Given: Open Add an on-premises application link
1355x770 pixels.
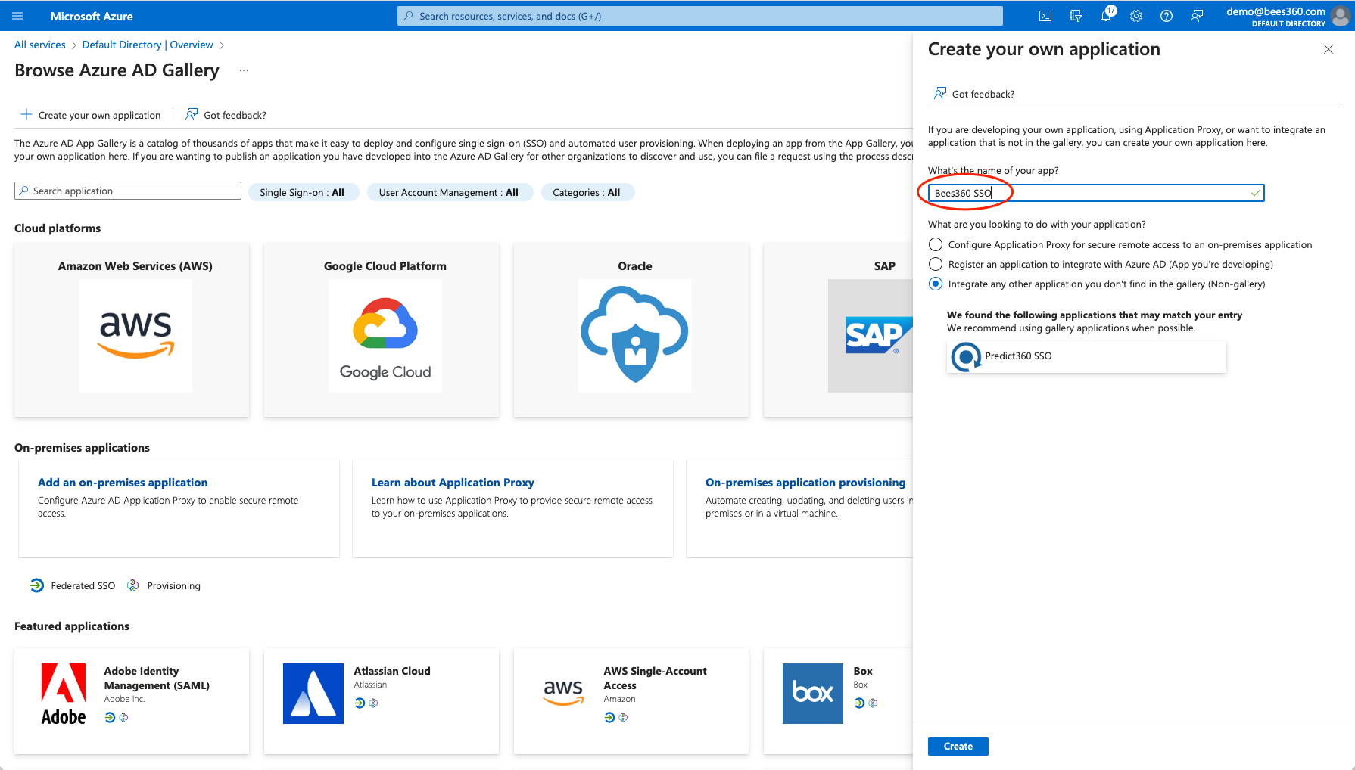Looking at the screenshot, I should point(123,482).
